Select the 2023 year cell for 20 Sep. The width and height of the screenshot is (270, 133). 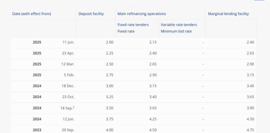point(37,130)
